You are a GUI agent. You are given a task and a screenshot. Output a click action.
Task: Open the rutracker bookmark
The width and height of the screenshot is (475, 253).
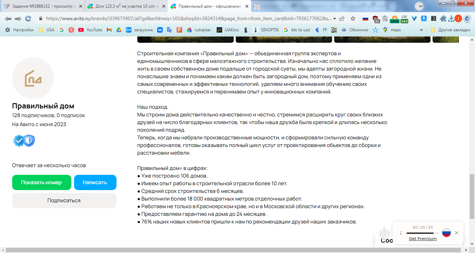coord(199,30)
